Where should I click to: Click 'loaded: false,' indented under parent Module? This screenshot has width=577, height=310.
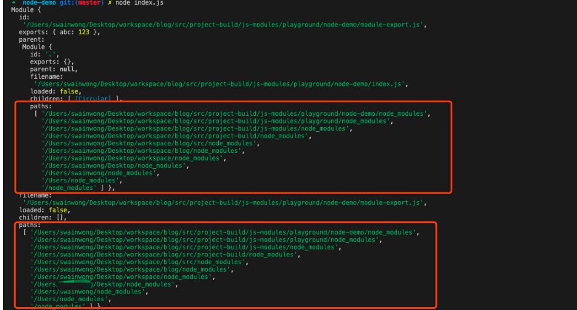point(55,91)
